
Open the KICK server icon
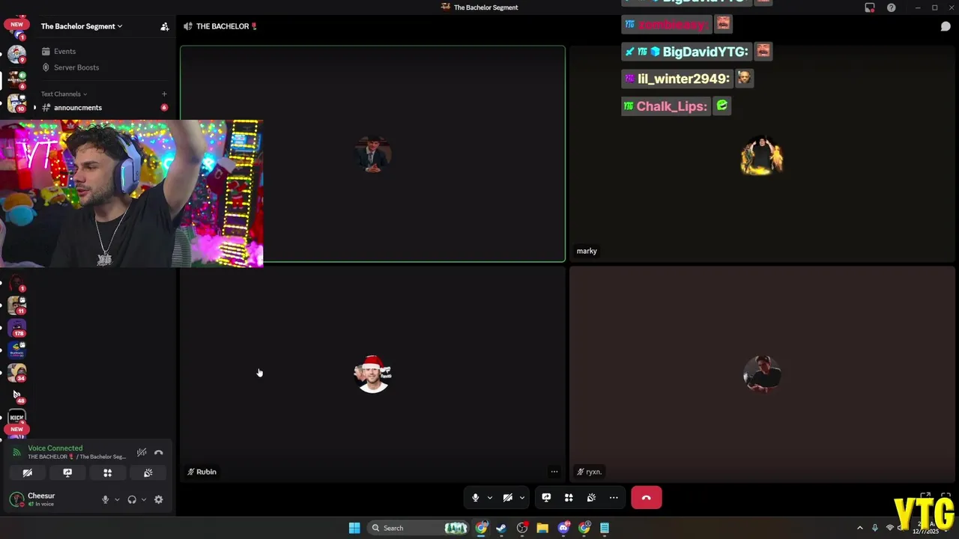click(16, 418)
